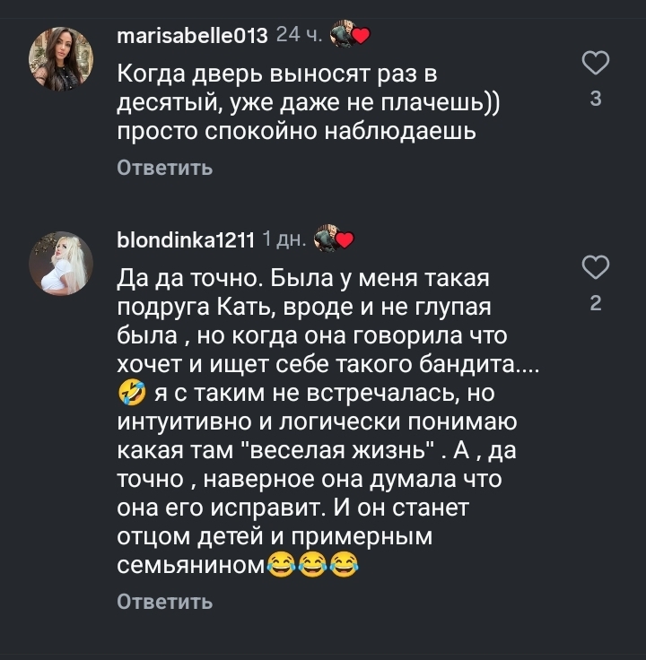Click the badge icon beside marisabelle013's timestamp
Viewport: 646px width, 660px height.
coord(351,36)
